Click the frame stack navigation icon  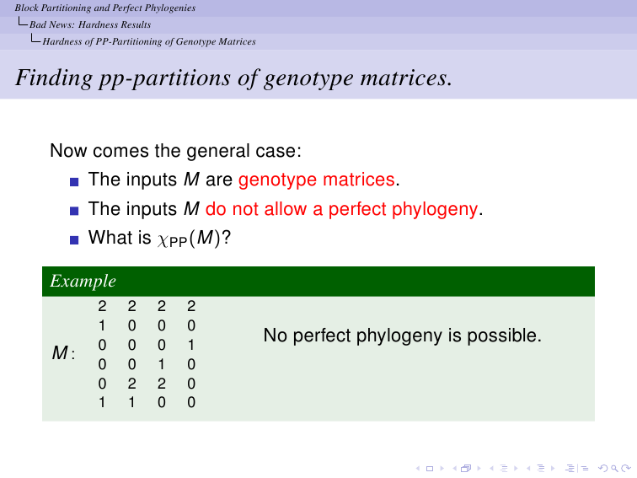pyautogui.click(x=466, y=468)
